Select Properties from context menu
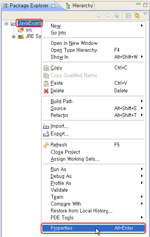150x237 pixels. (x=94, y=228)
